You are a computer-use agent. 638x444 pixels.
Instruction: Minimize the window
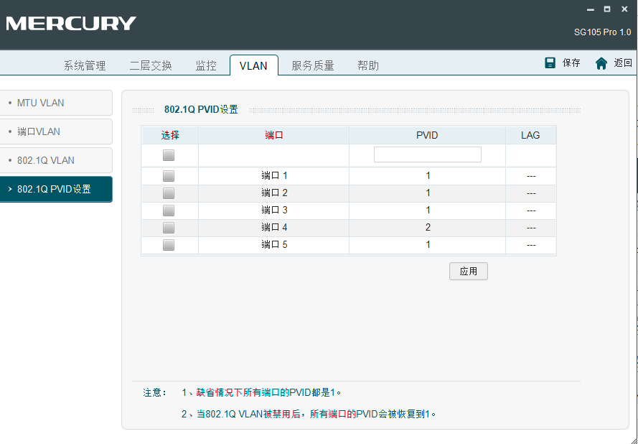(590, 9)
